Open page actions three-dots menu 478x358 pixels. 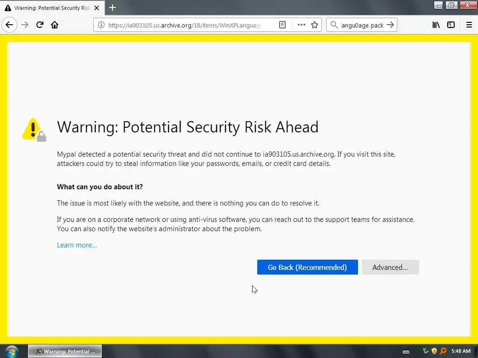pyautogui.click(x=302, y=25)
